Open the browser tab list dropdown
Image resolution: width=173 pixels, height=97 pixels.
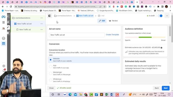[x=153, y=2]
